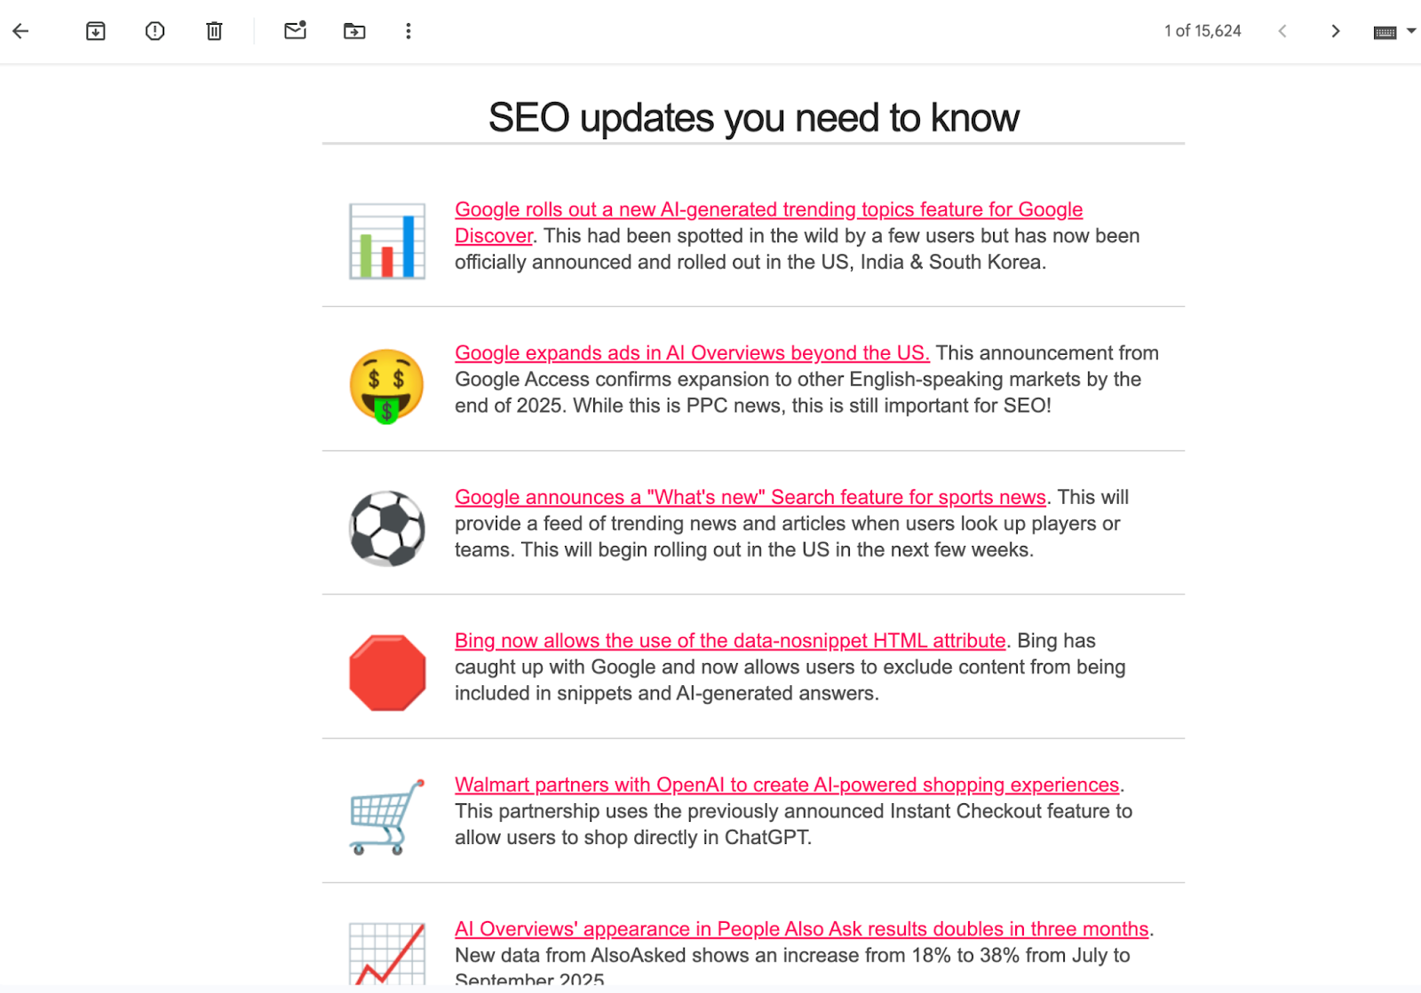Expand the input tools dropdown arrow
The image size is (1421, 993).
[1411, 31]
